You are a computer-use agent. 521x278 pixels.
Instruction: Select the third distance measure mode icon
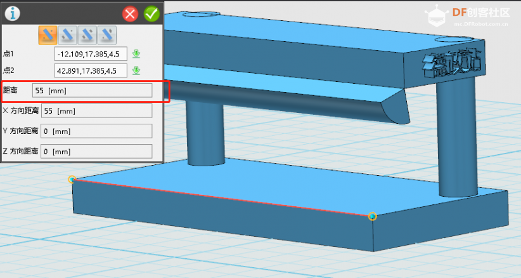point(87,35)
